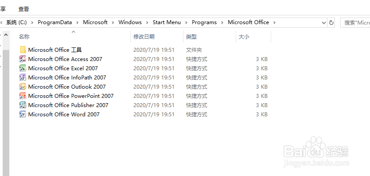Open the address bar history dropdown
370x176 pixels.
pyautogui.click(x=323, y=22)
